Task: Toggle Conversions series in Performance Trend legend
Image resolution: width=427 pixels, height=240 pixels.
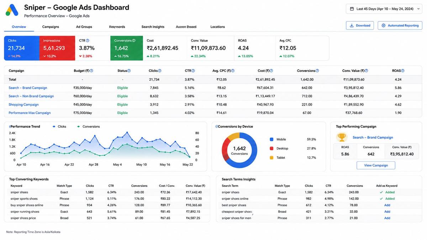Action: point(88,127)
